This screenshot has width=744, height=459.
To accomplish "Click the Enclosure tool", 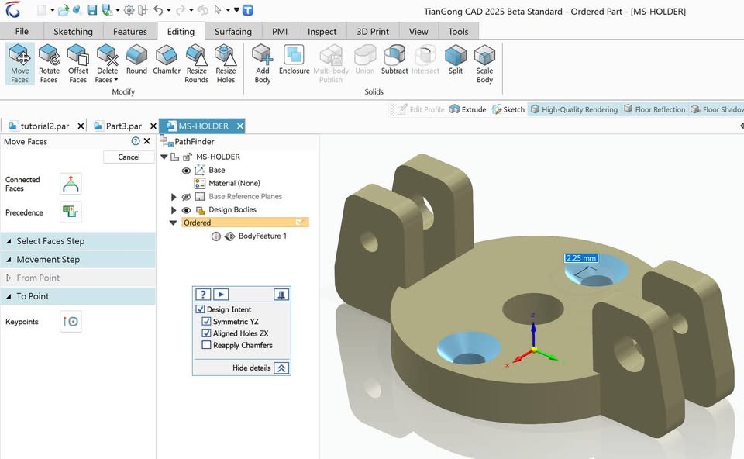I will 294,60.
